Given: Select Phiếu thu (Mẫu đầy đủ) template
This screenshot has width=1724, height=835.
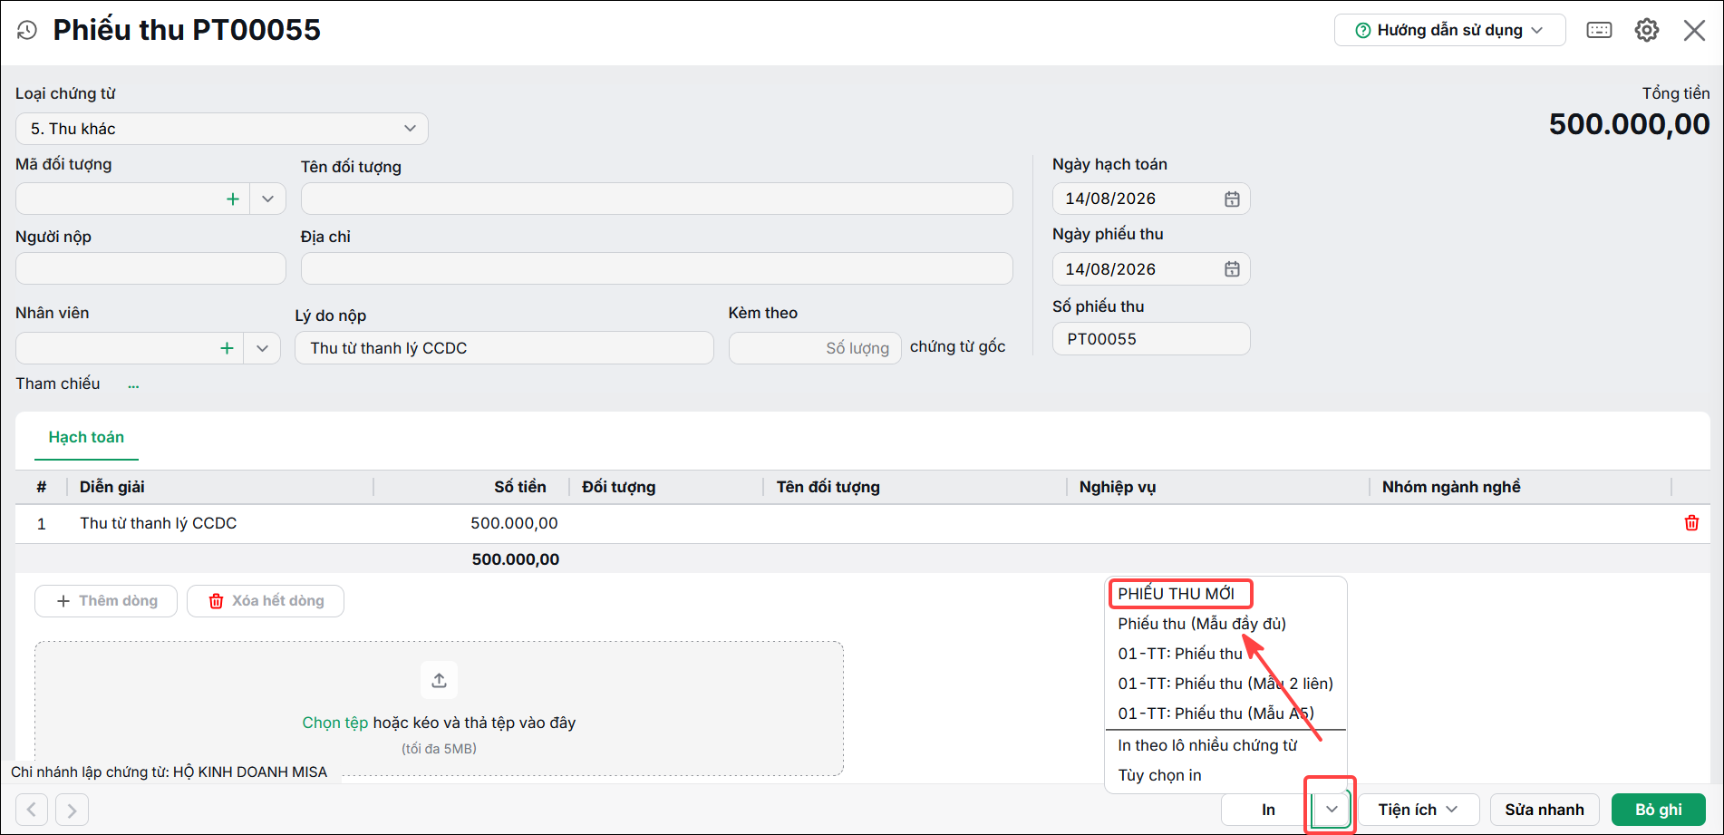Looking at the screenshot, I should coord(1202,624).
